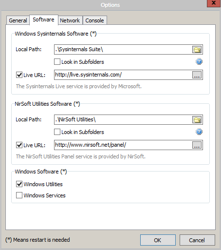Uncheck Sysinternals Live URL checkbox
The height and width of the screenshot is (250, 221).
pos(19,75)
